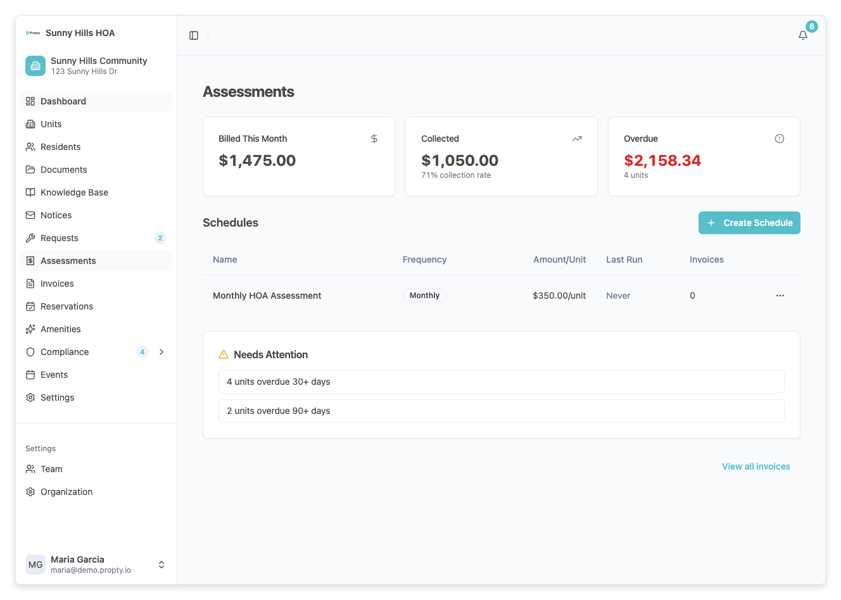Click the alert circle icon on the Overdue card
Viewport: 841px width, 600px height.
[x=780, y=138]
